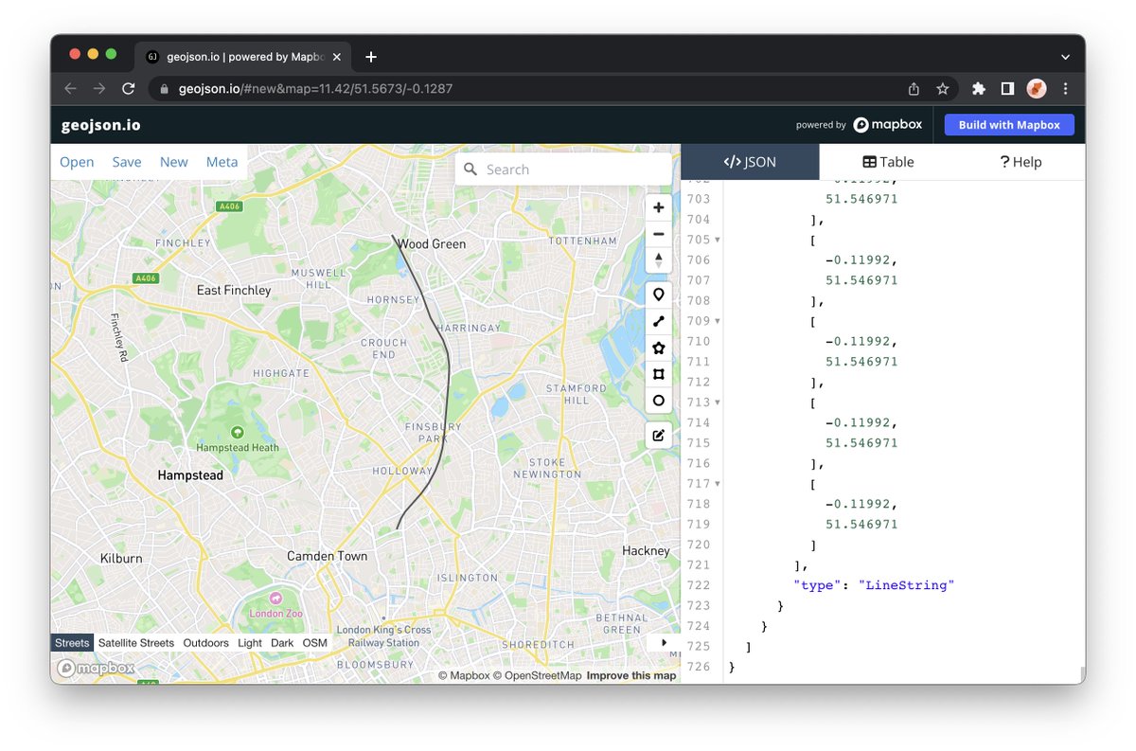Toggle the browser side panel icon
The image size is (1136, 751).
coord(1007,88)
